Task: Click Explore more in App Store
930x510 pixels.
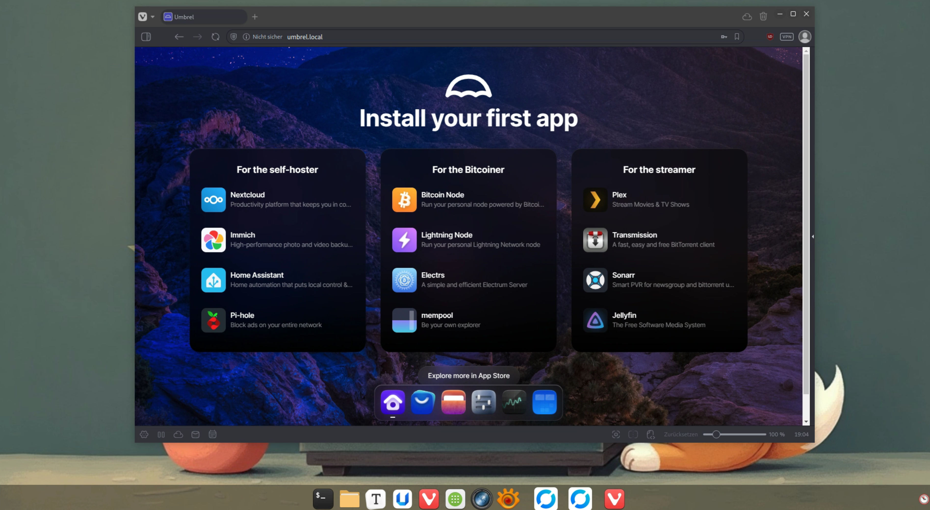Action: (469, 376)
